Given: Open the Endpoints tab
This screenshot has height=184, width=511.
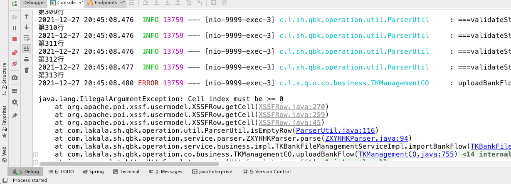Looking at the screenshot, I should click(106, 3).
